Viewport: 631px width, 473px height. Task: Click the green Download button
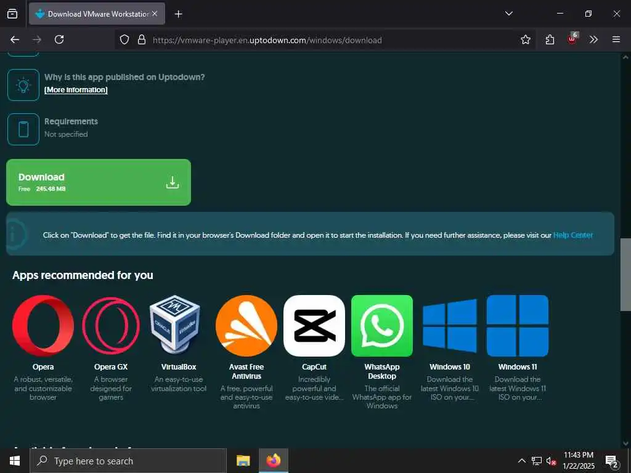coord(99,182)
